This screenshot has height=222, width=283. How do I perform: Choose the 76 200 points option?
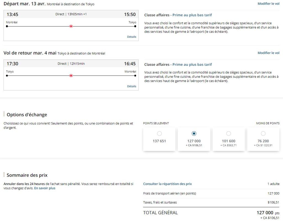263,133
